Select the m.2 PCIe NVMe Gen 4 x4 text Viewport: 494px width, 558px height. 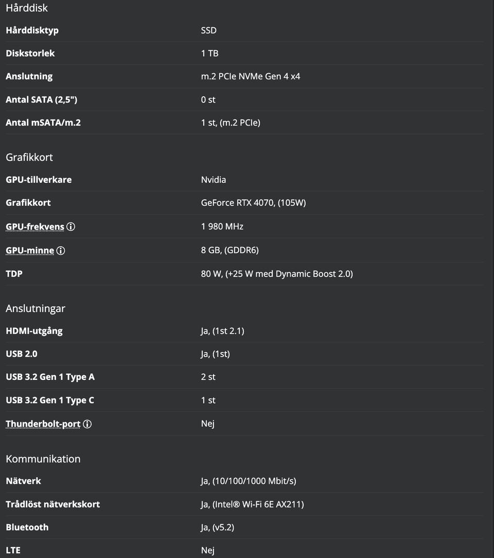[x=251, y=76]
